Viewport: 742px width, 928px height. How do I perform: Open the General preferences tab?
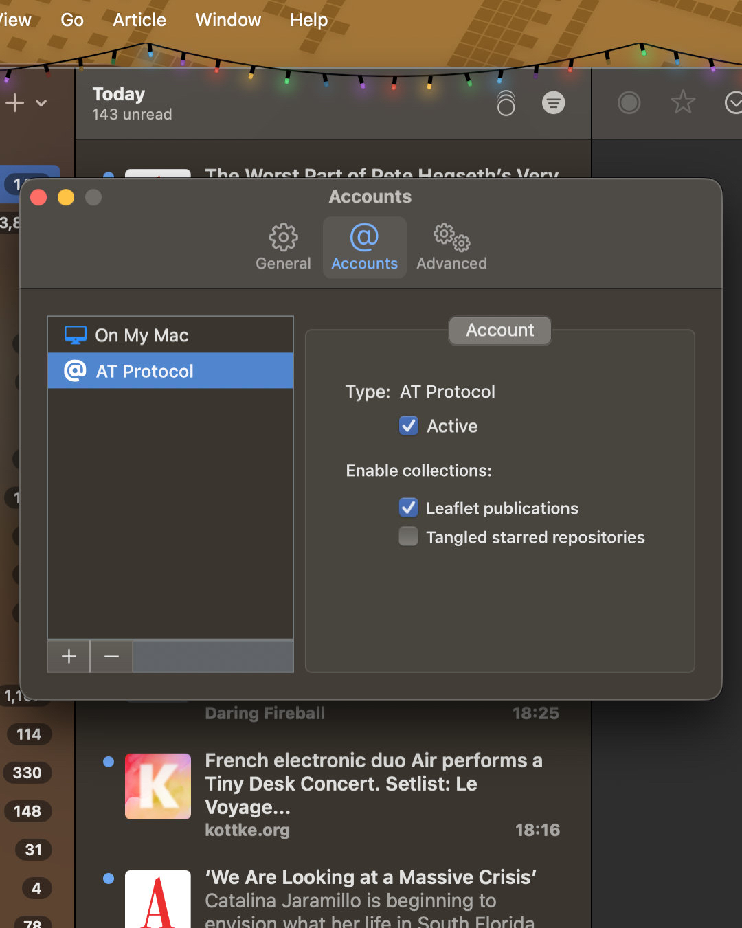click(x=283, y=247)
